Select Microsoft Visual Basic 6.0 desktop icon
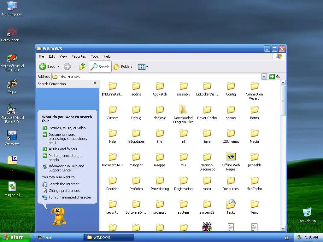Viewport: 323px width, 242px height. [x=12, y=114]
